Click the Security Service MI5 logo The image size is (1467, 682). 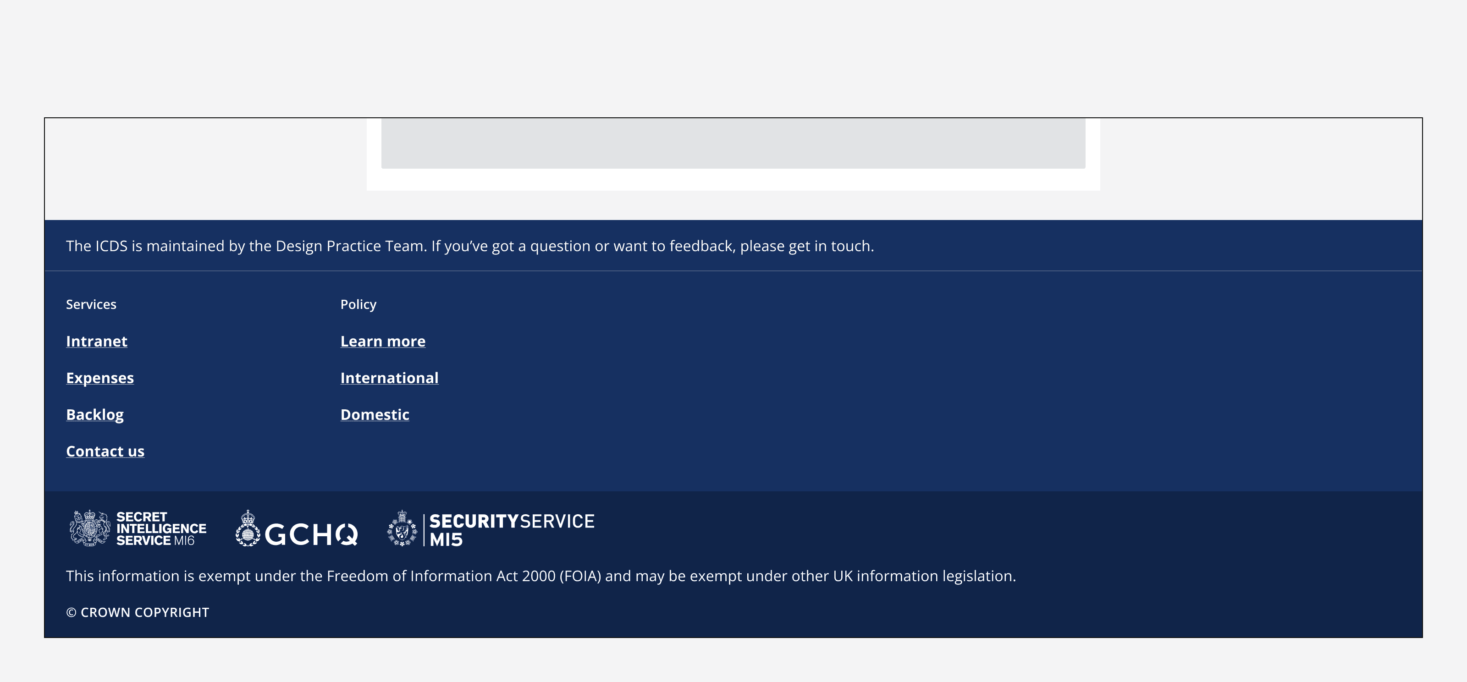point(491,529)
